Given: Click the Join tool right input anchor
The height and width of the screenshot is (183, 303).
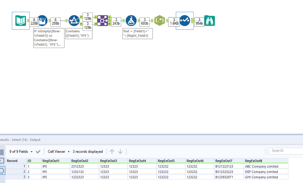Looking at the screenshot, I should (x=96, y=24).
